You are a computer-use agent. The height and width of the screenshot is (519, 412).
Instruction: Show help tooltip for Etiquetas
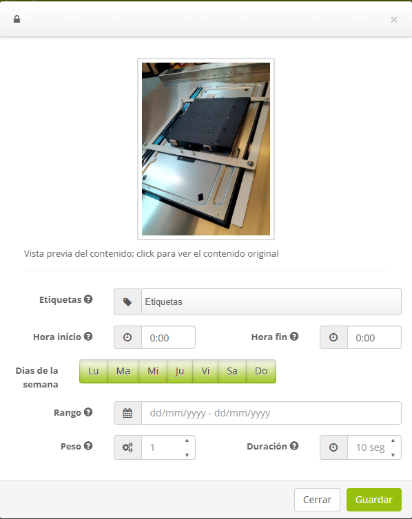[x=88, y=299]
